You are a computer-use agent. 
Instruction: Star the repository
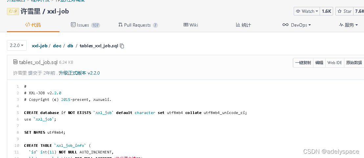coord(344,11)
